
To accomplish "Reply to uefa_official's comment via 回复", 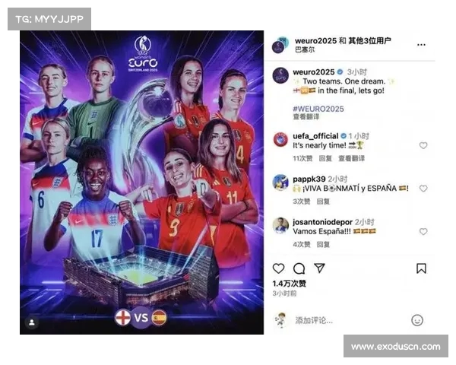I will (325, 158).
